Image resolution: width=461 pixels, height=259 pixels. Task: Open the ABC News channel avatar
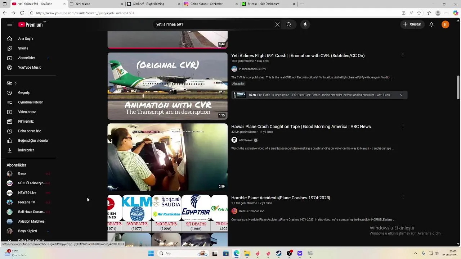pyautogui.click(x=234, y=140)
